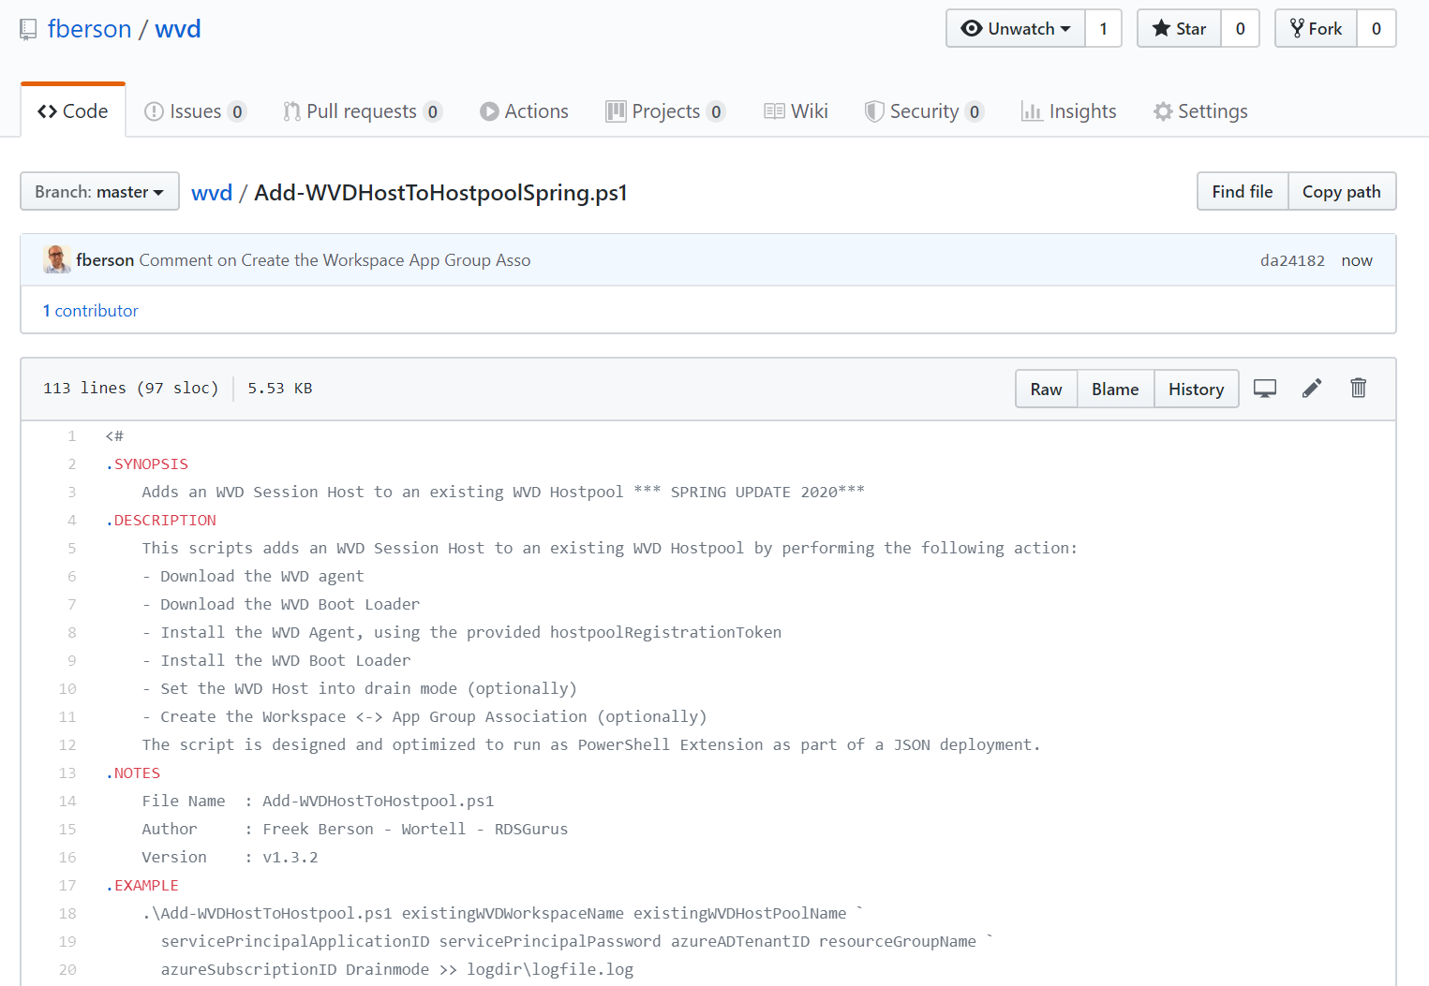The height and width of the screenshot is (986, 1429).
Task: Go to fberson owner profile link
Action: coord(89,29)
